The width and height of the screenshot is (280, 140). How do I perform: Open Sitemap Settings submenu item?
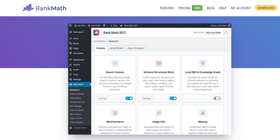77,102
